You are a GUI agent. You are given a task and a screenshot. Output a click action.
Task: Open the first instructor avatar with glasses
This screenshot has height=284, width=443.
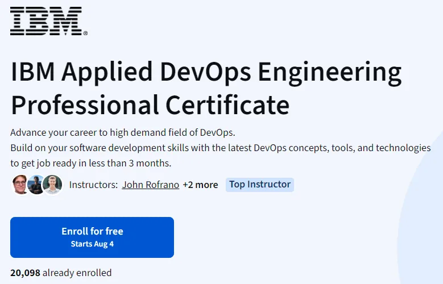20,185
